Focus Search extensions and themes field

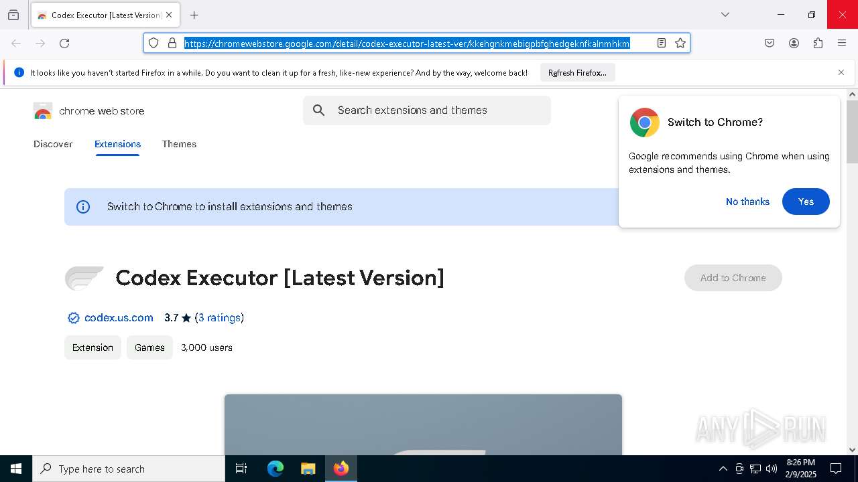click(427, 110)
